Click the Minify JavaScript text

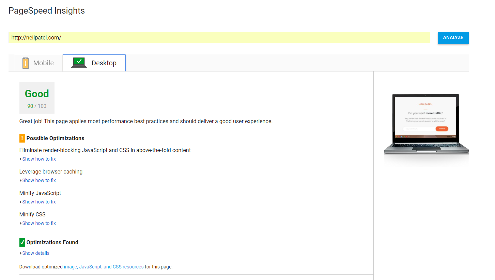[x=40, y=193]
